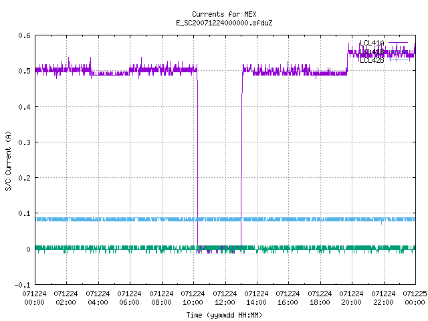Click the chart title 'Currents for MEX'
428x321 pixels.
(x=224, y=14)
